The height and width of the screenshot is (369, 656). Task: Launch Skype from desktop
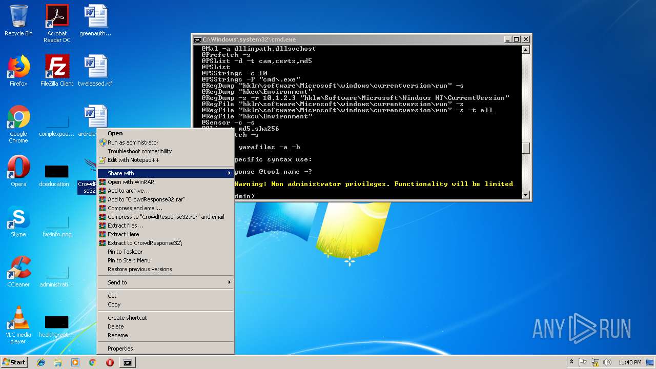point(18,221)
